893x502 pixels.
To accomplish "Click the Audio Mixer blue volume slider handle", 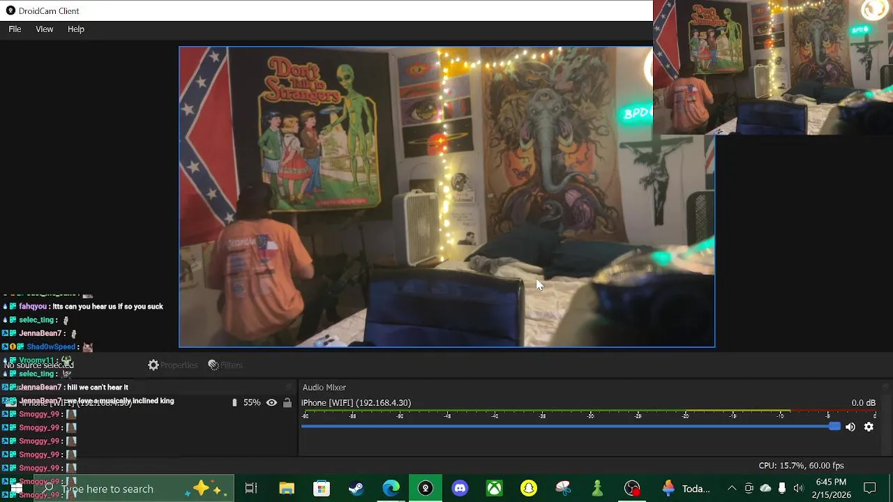I will coord(834,427).
